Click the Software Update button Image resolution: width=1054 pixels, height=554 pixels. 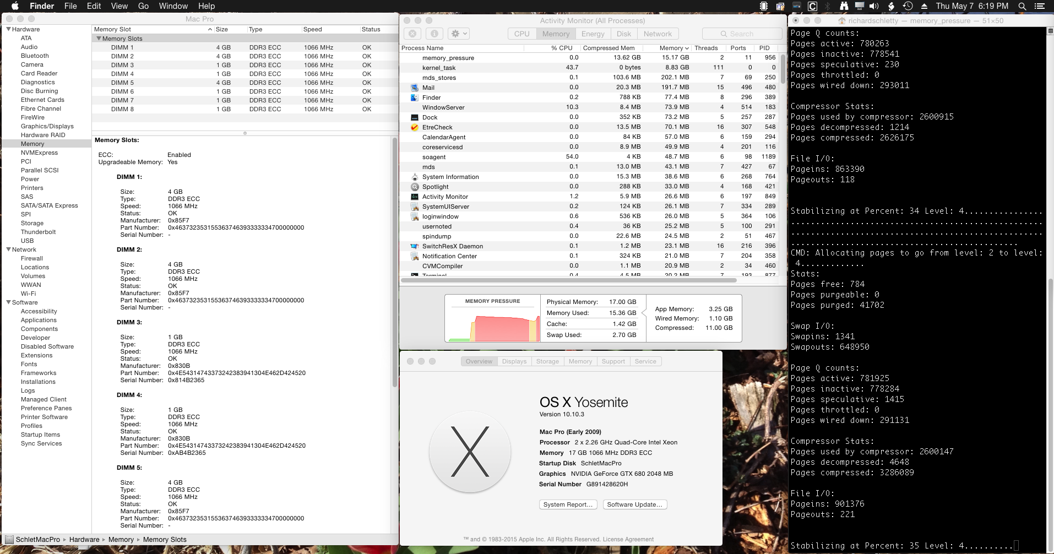click(634, 504)
